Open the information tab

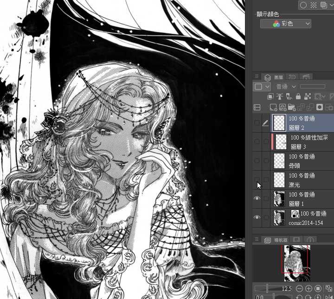click(310, 240)
